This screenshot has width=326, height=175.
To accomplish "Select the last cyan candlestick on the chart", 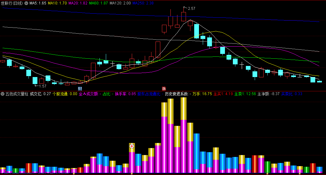I will click(319, 81).
